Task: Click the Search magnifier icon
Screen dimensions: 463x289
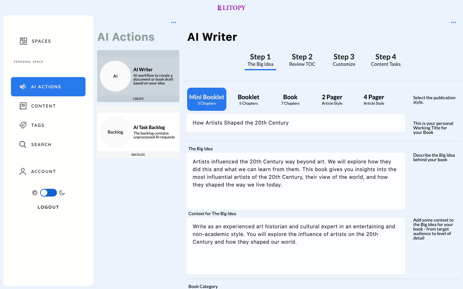Action: (x=23, y=144)
